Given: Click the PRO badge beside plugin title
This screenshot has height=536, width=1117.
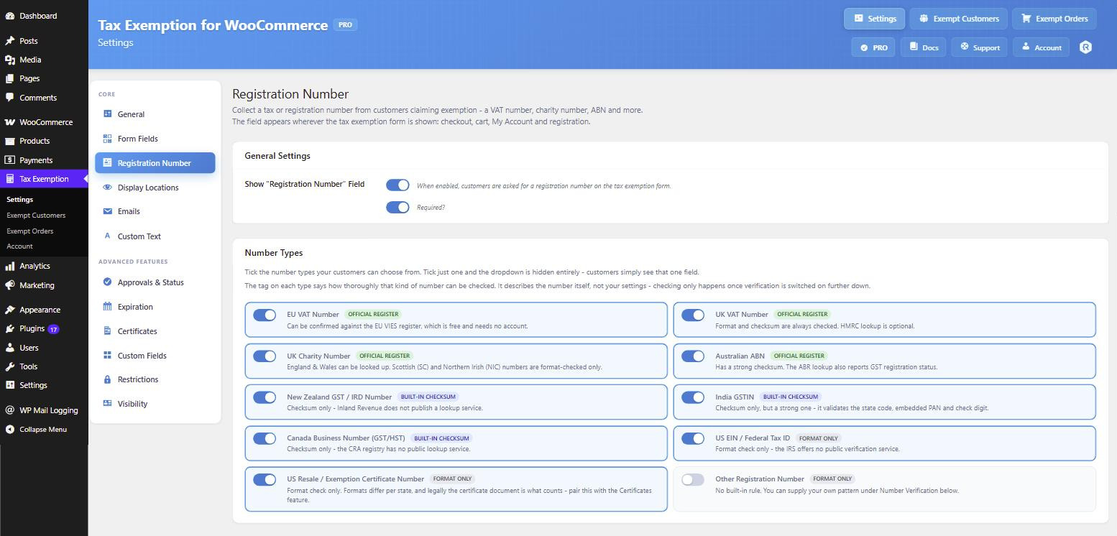Looking at the screenshot, I should [345, 24].
